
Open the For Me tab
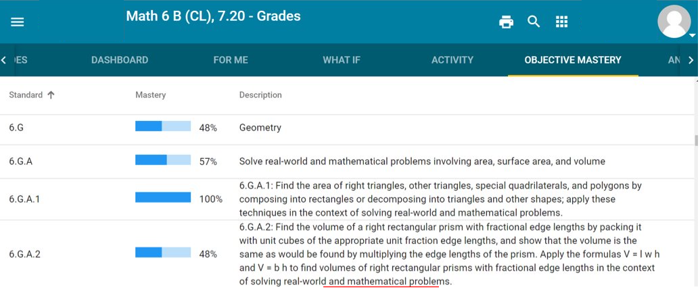(x=231, y=60)
